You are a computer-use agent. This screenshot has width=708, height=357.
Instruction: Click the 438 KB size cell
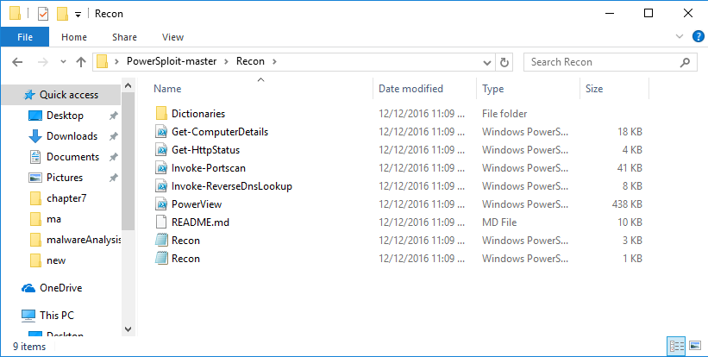click(x=627, y=204)
